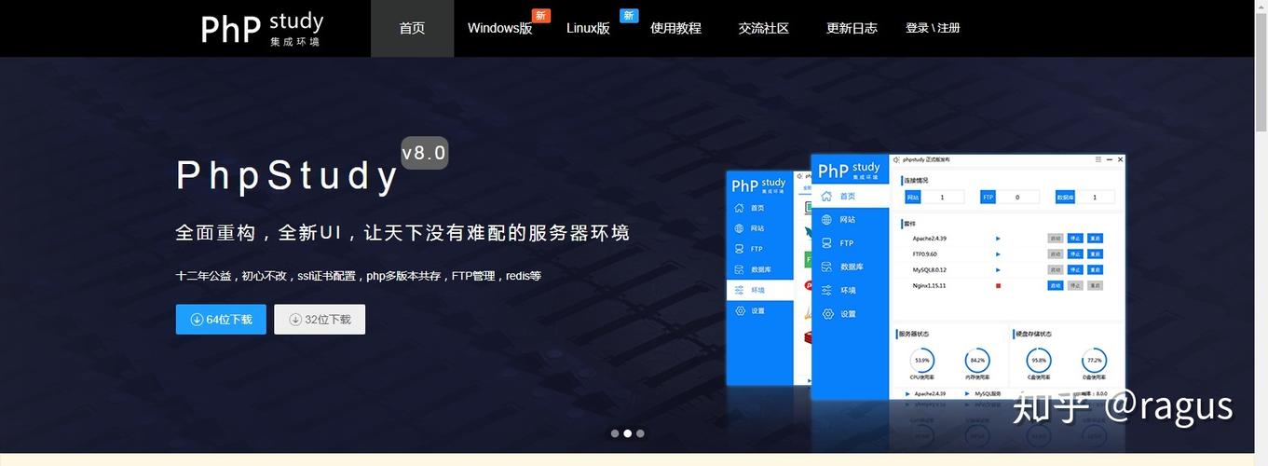1268x466 pixels.
Task: Click the FTP0.9.60 service name
Action: click(925, 254)
